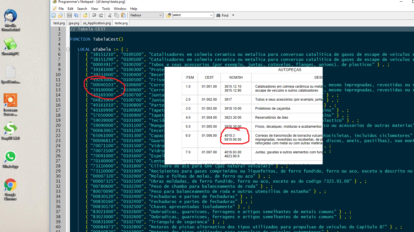414x232 pixels.
Task: Click the Open file toolbar icon
Action: pyautogui.click(x=60, y=15)
